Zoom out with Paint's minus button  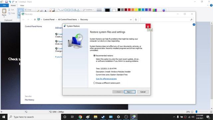pos(192,112)
